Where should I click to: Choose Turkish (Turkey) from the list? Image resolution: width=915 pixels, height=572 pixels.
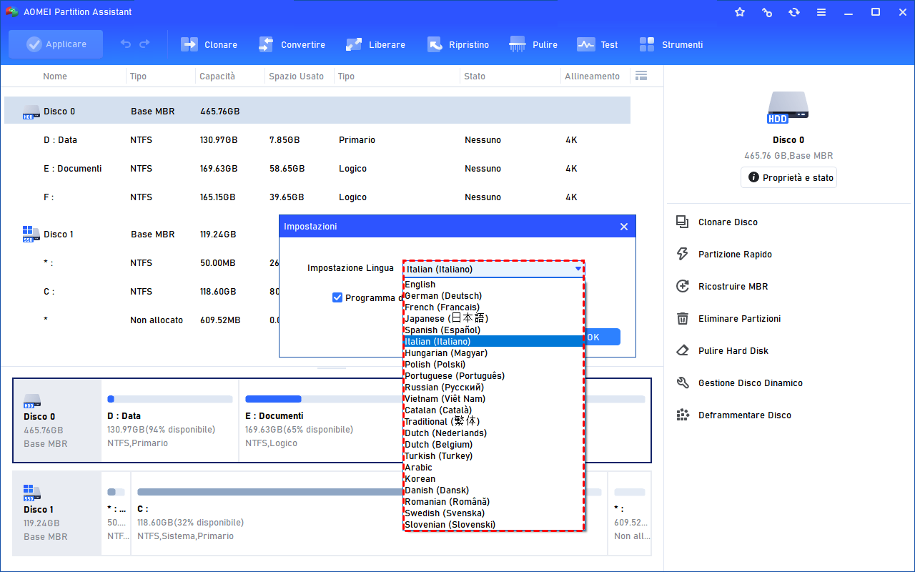click(494, 456)
